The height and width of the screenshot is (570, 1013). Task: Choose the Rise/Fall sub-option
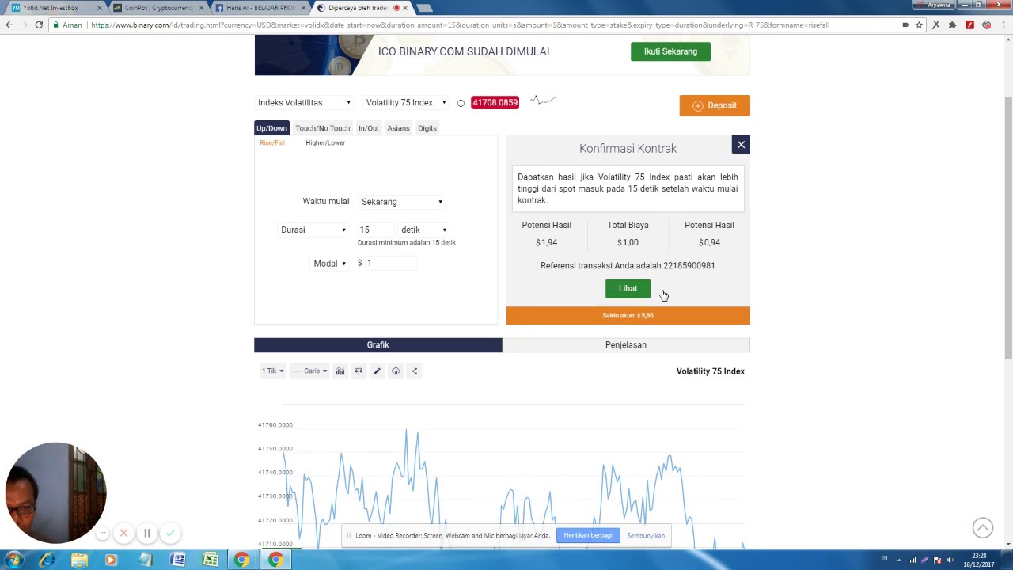coord(272,142)
